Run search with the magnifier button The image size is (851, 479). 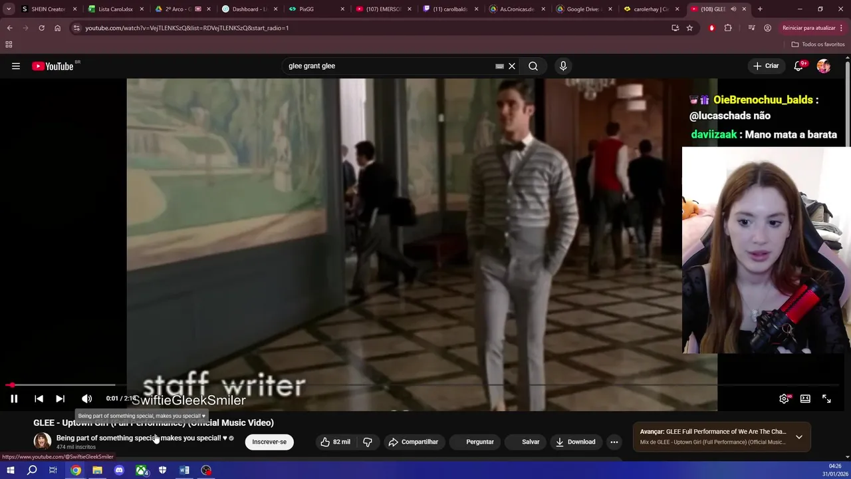point(533,66)
